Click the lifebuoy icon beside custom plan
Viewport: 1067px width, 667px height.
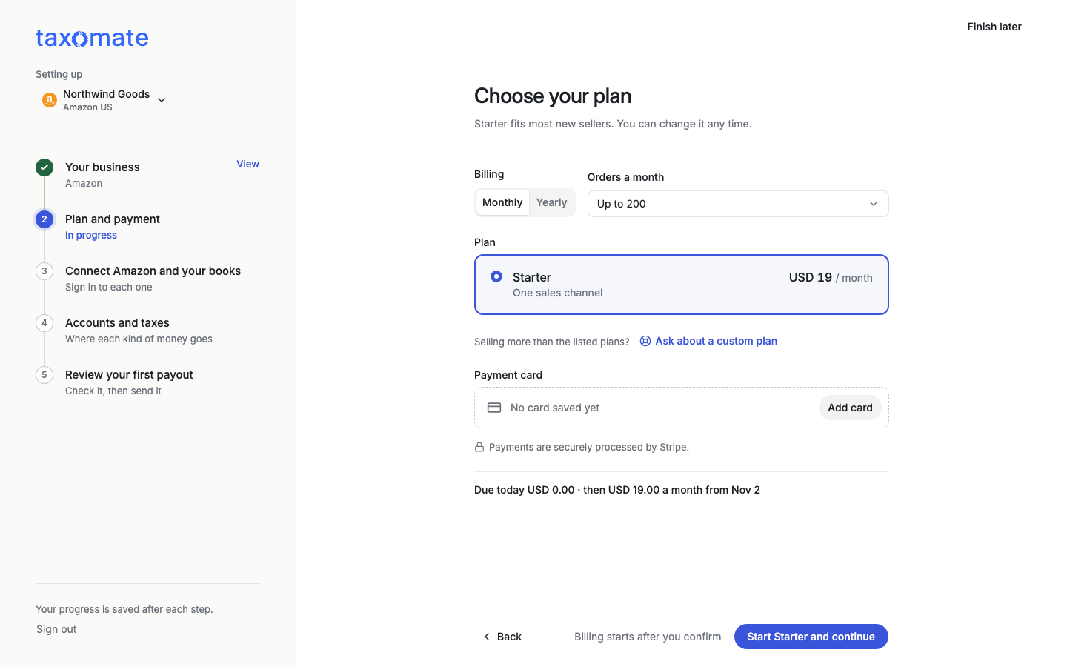click(645, 341)
